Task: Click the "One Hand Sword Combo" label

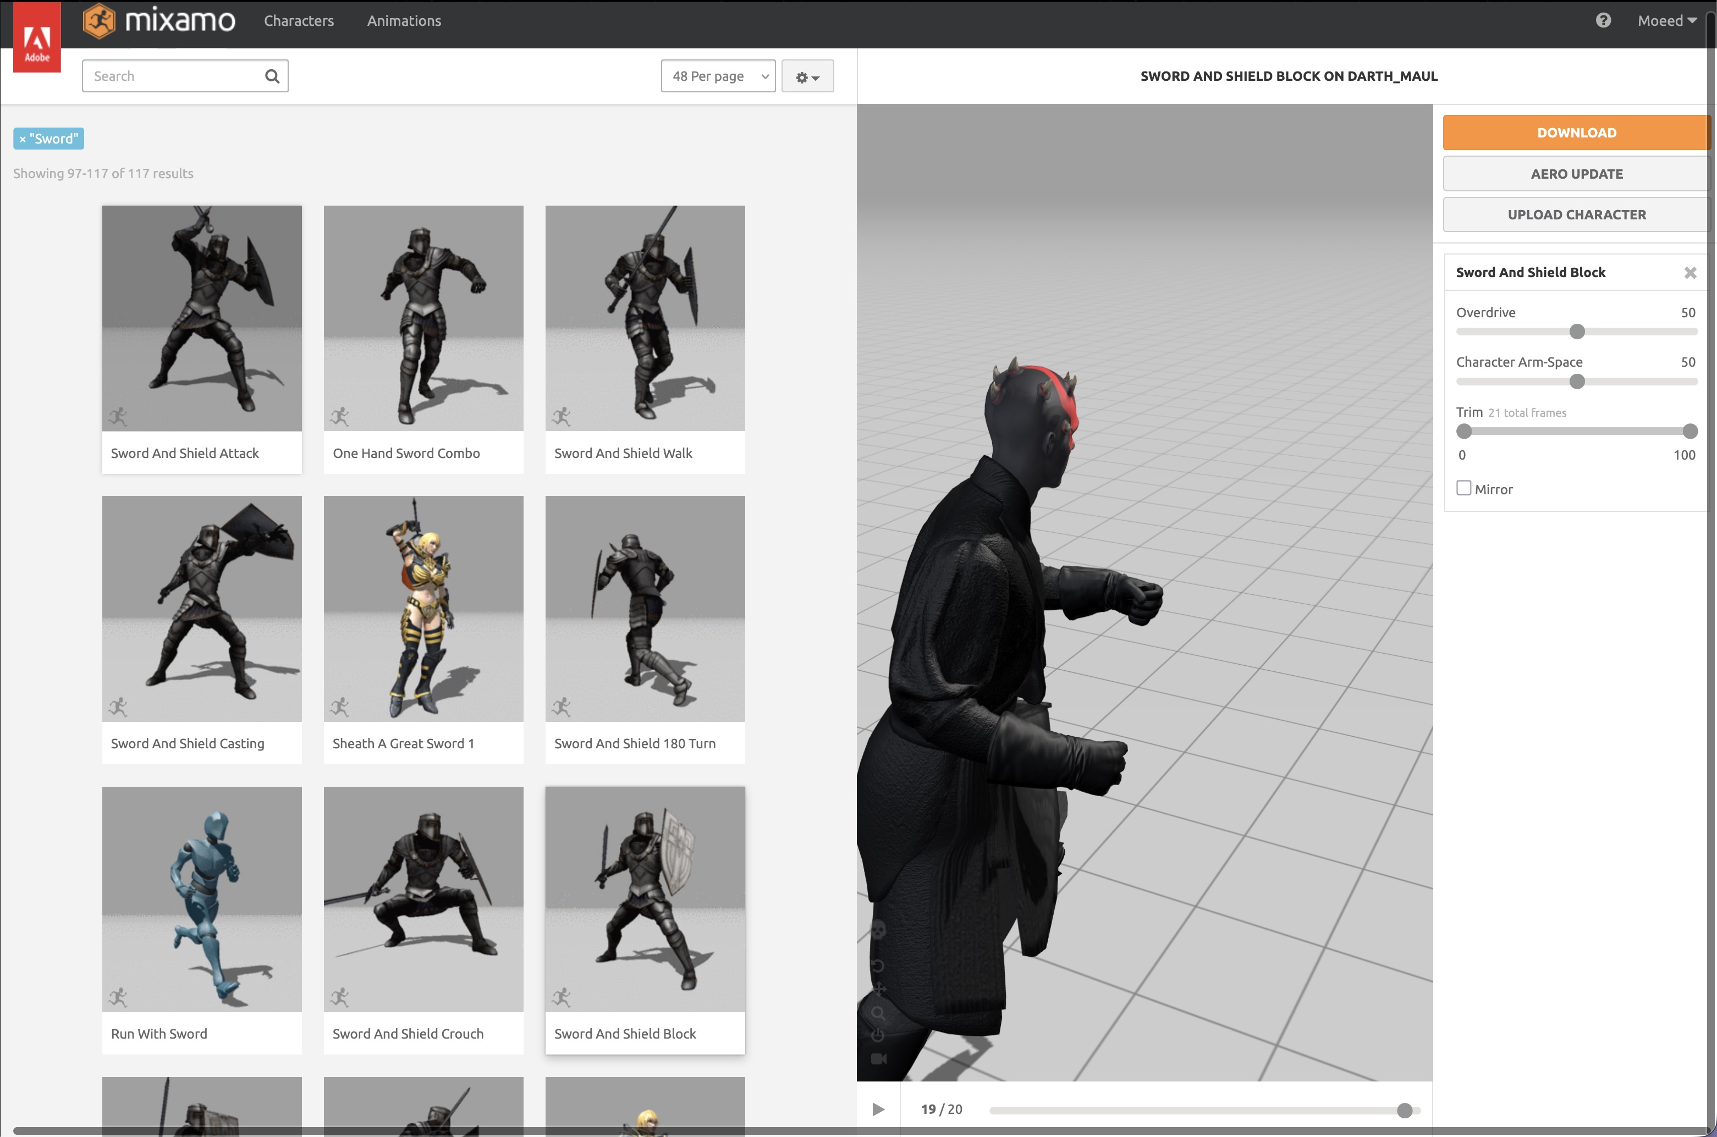Action: click(406, 453)
